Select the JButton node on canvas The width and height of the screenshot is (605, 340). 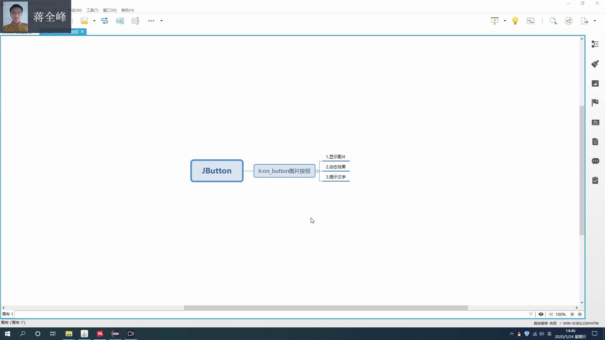tap(216, 171)
